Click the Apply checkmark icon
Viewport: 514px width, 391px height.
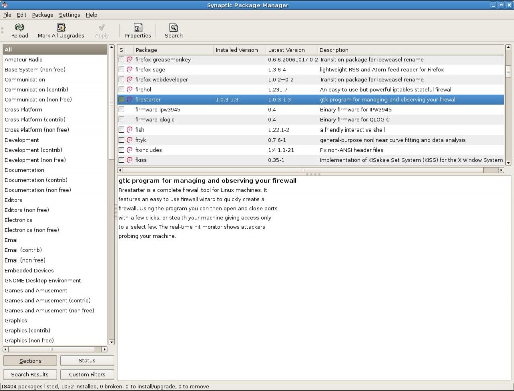[x=102, y=27]
